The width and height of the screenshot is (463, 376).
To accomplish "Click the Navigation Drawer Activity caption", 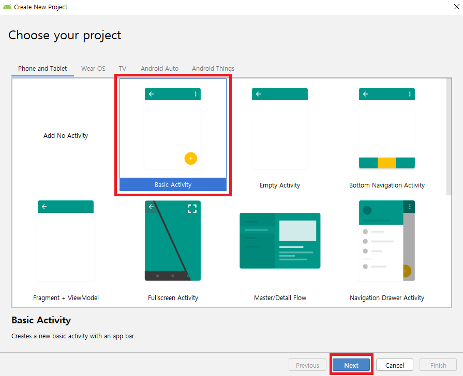I will 387,298.
